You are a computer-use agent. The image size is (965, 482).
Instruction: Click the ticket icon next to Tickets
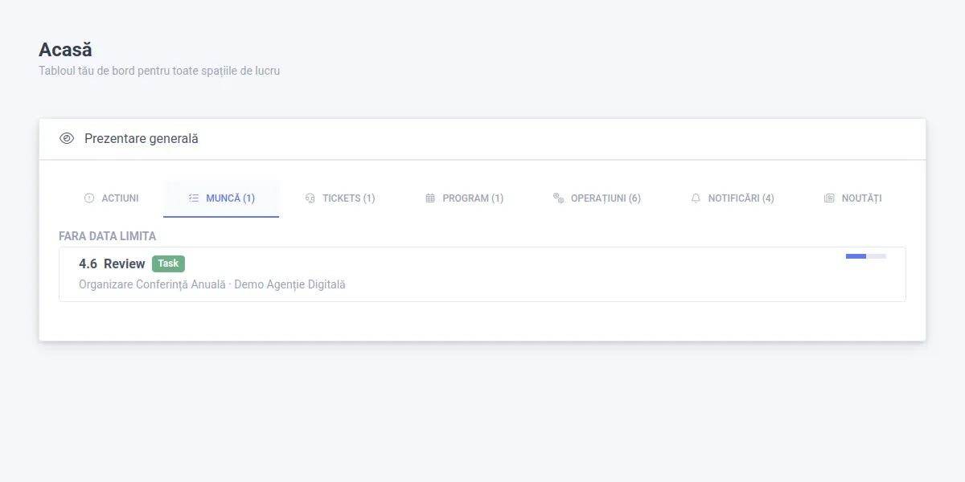[309, 198]
